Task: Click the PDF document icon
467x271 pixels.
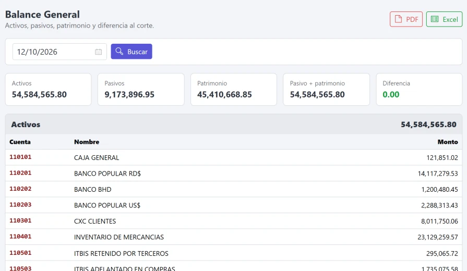Action: [398, 19]
